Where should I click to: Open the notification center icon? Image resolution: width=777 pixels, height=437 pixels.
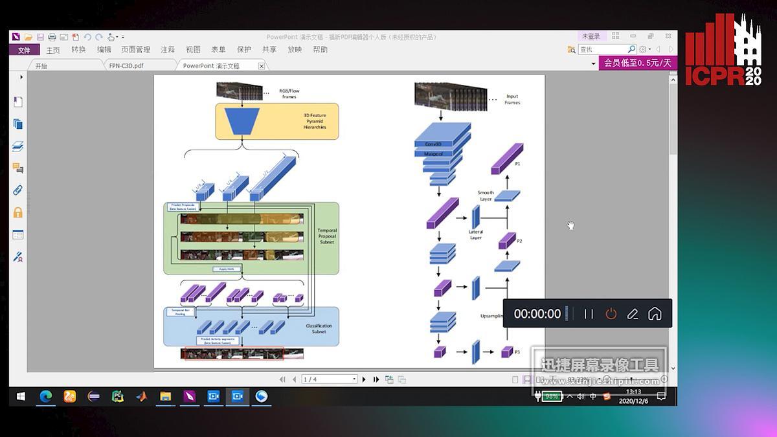pyautogui.click(x=661, y=396)
